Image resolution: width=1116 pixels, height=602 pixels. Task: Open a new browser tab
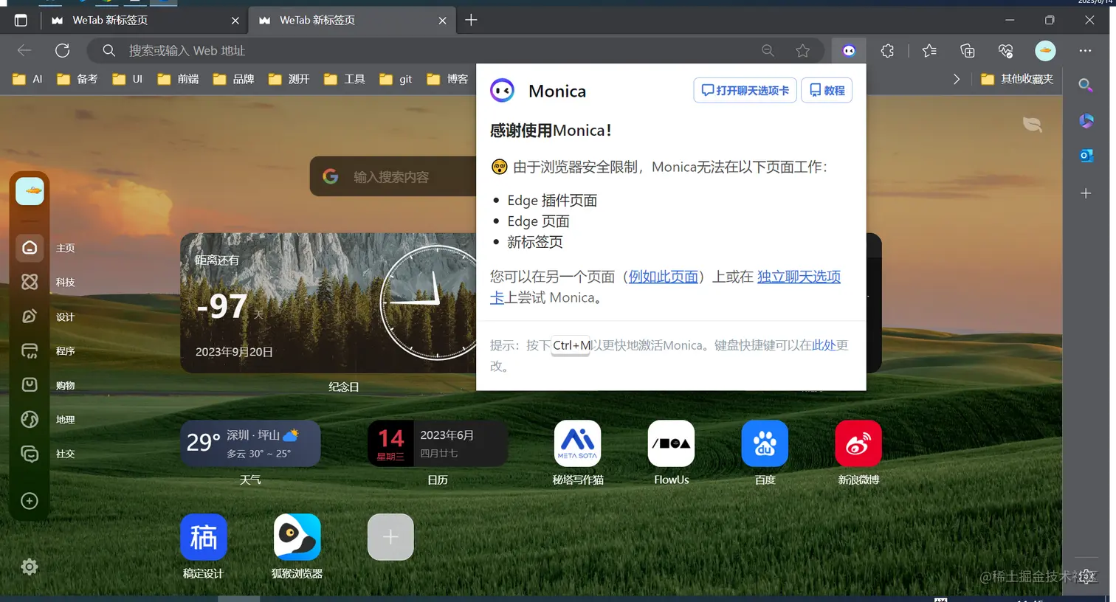(471, 21)
